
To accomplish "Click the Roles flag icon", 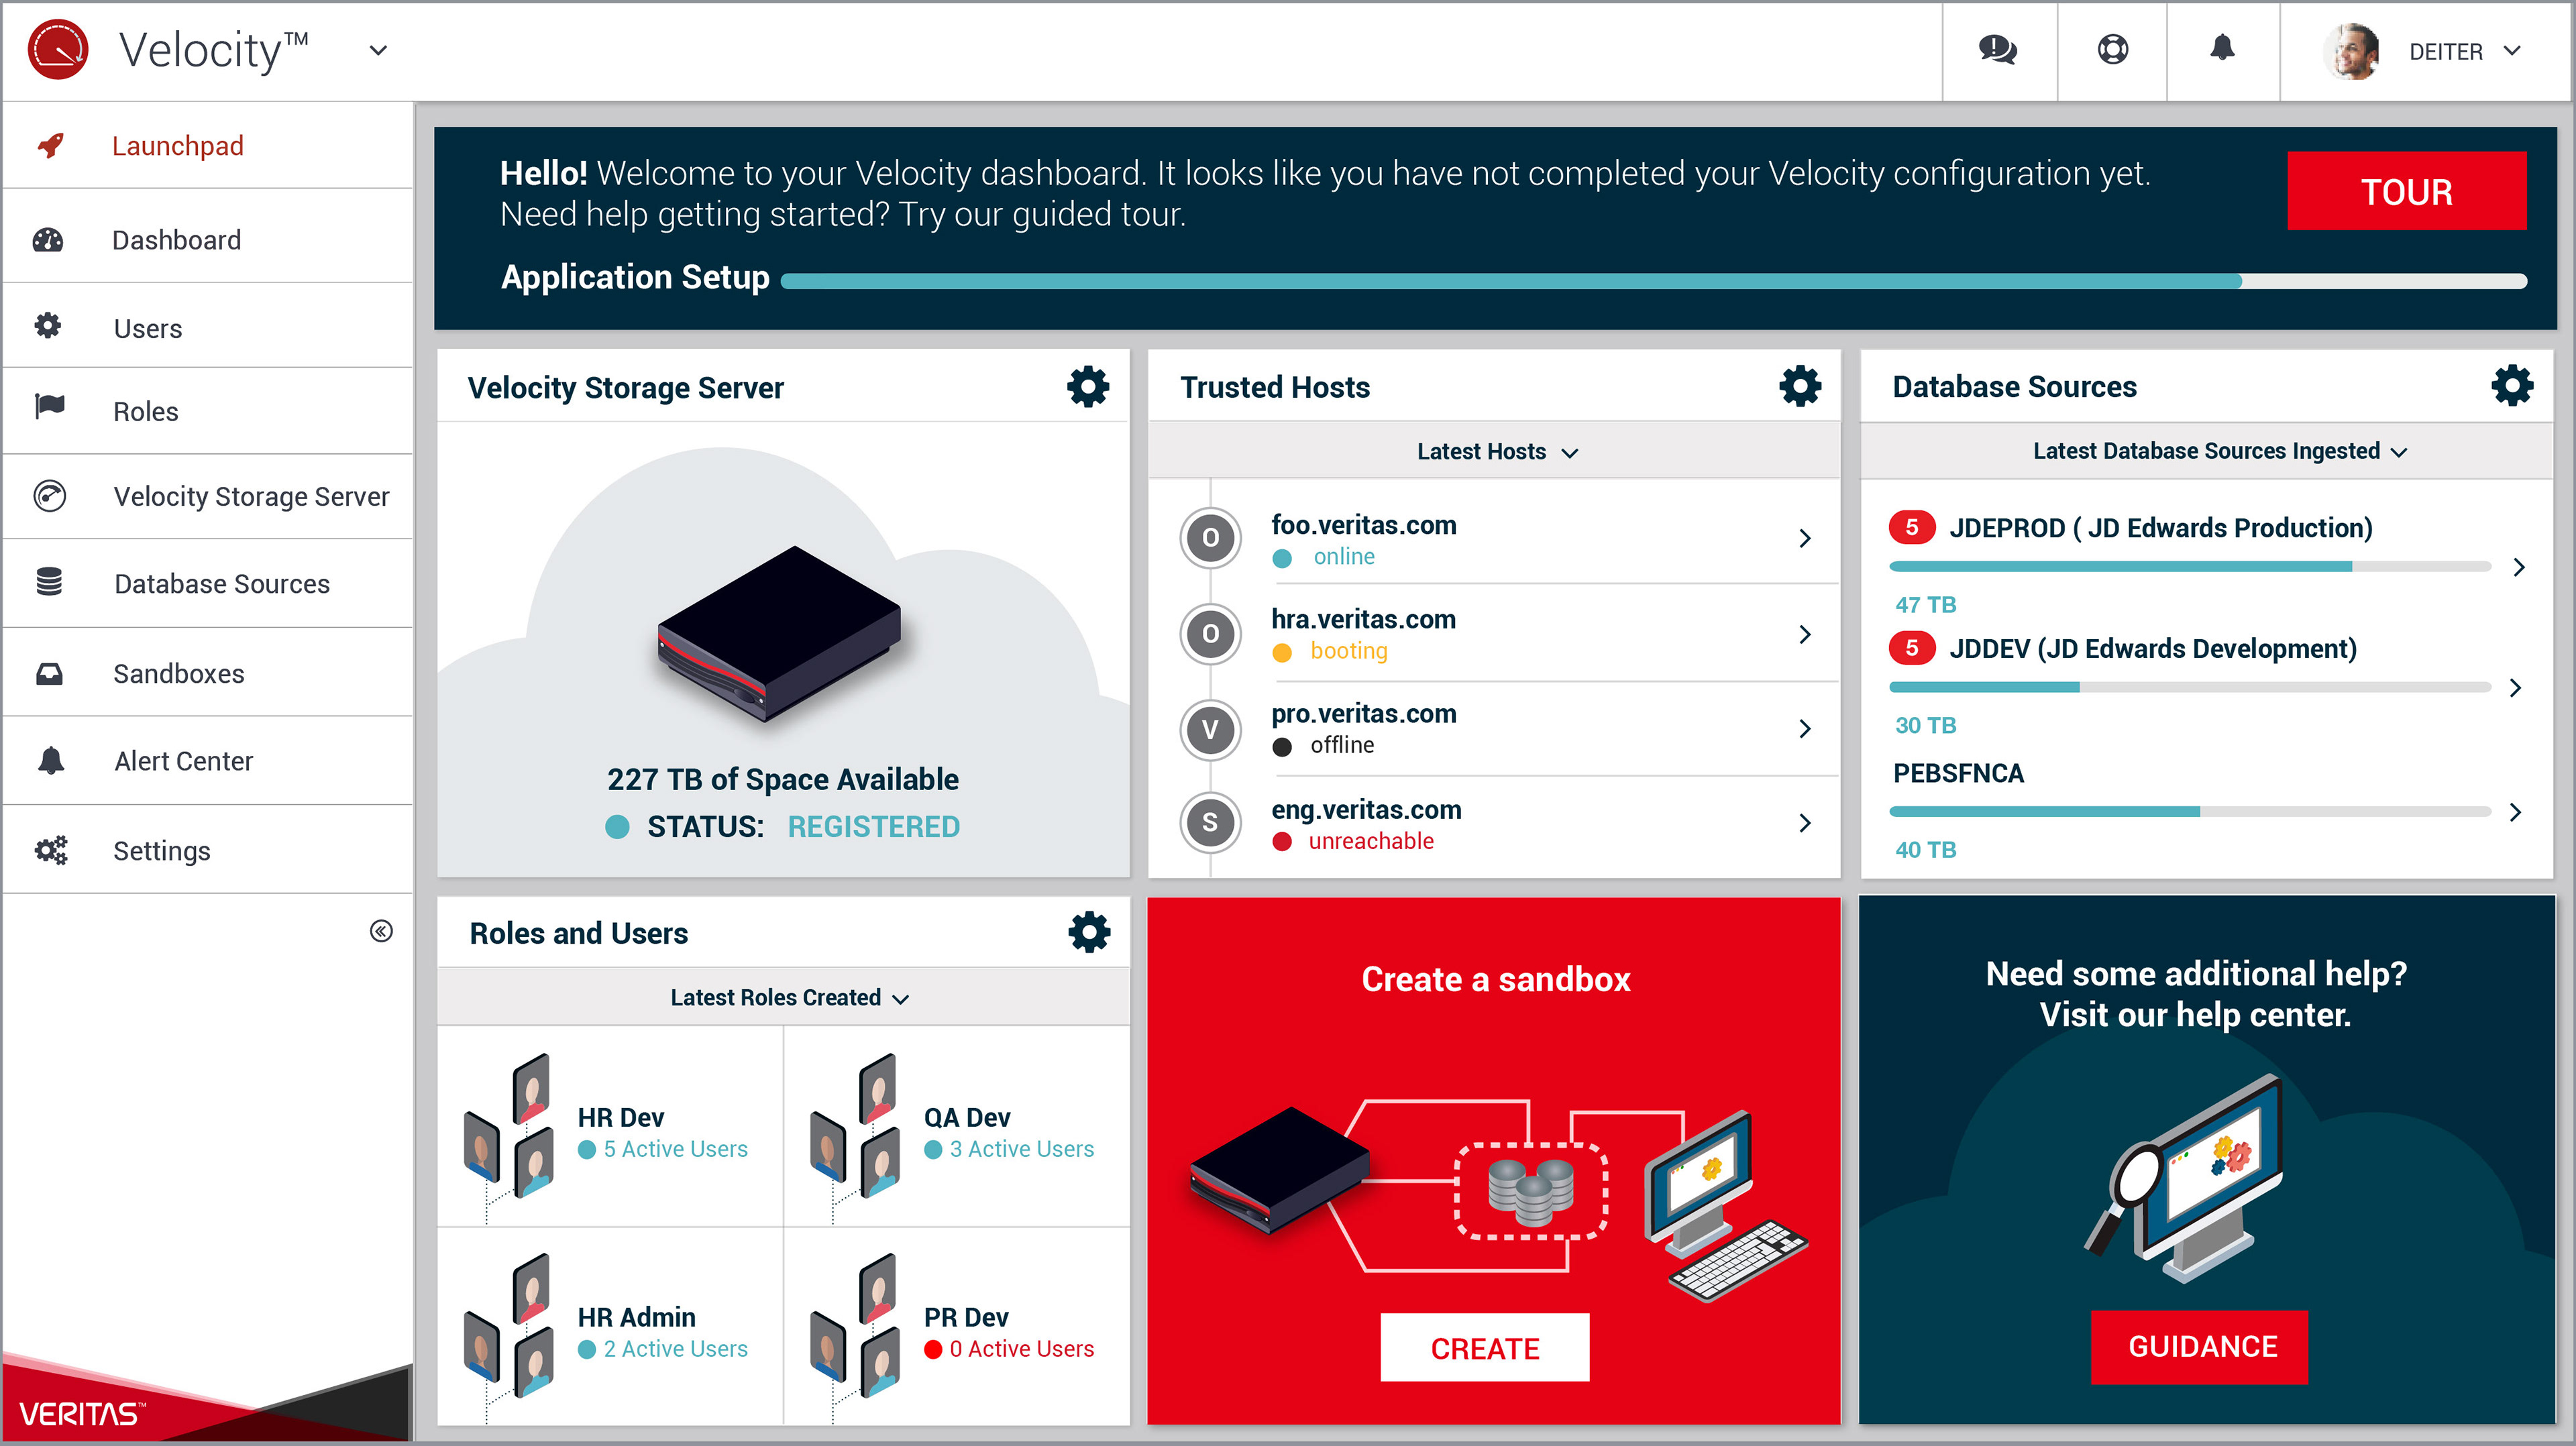I will tap(49, 407).
